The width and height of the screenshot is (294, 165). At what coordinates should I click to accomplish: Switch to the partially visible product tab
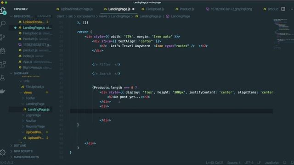point(271,9)
